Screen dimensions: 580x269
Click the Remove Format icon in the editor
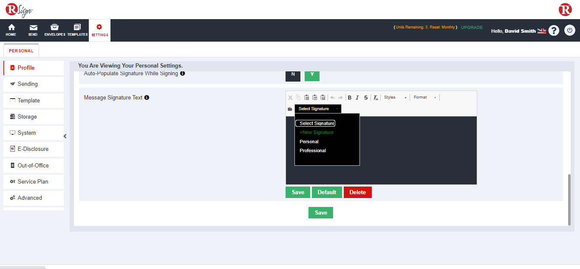tap(375, 97)
